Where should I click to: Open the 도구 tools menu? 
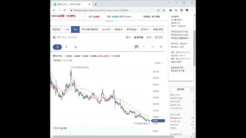(x=149, y=37)
